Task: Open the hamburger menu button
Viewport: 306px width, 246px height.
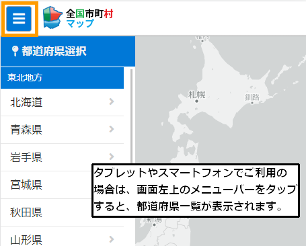Action: pyautogui.click(x=19, y=19)
